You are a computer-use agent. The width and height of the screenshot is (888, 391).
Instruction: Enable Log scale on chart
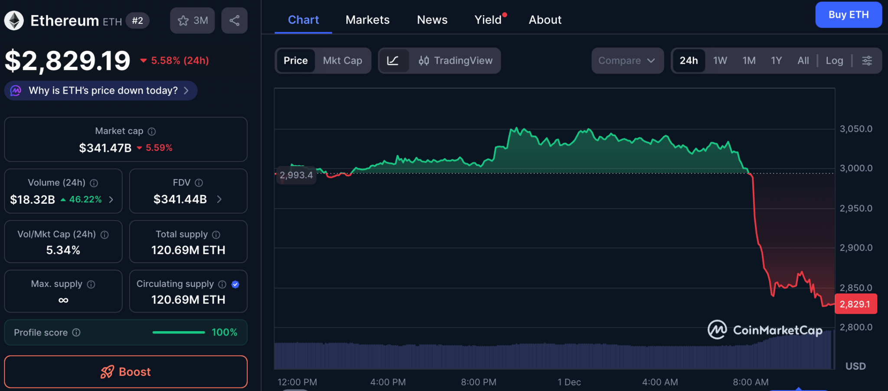coord(834,61)
